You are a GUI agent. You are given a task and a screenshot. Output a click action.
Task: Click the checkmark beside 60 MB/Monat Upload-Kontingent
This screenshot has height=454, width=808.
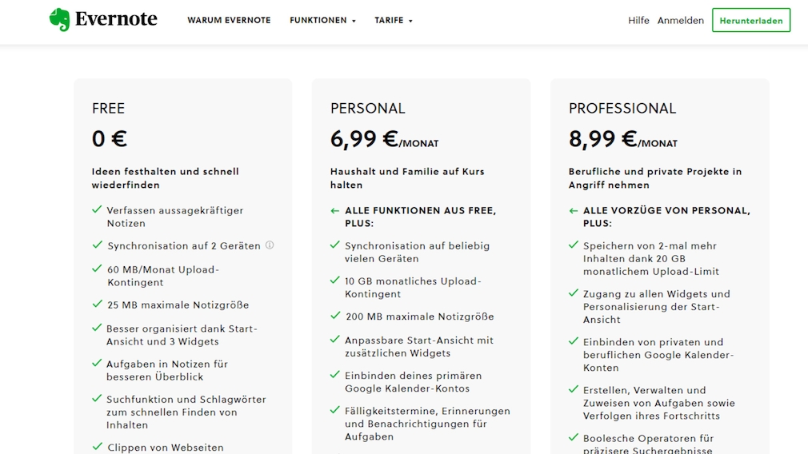point(97,269)
